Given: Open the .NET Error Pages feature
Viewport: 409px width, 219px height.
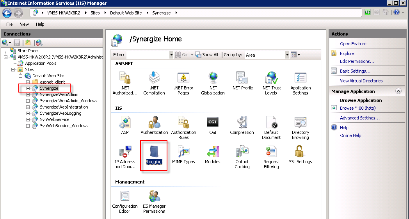Looking at the screenshot, I should coord(183,84).
